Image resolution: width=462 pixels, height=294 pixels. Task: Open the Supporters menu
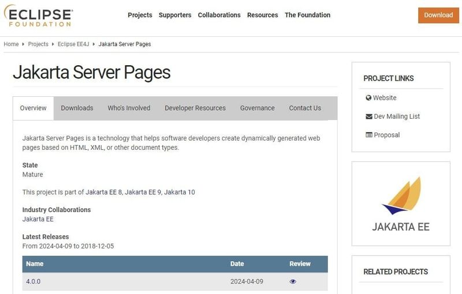(x=175, y=15)
